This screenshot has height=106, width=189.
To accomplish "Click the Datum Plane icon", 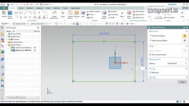I will [x=70, y=13].
